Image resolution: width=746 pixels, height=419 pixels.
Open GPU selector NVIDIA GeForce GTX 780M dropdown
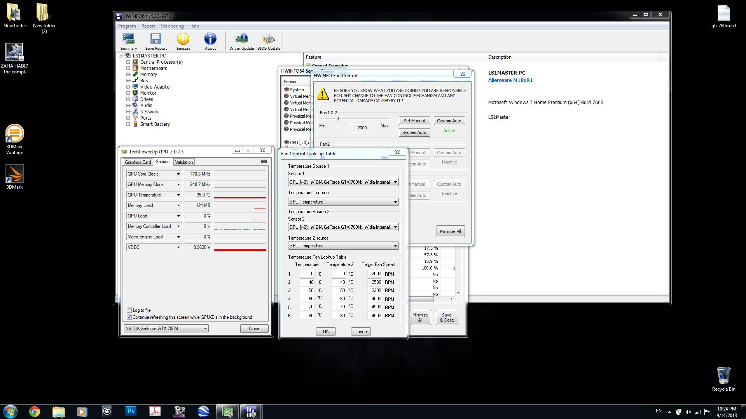click(166, 329)
